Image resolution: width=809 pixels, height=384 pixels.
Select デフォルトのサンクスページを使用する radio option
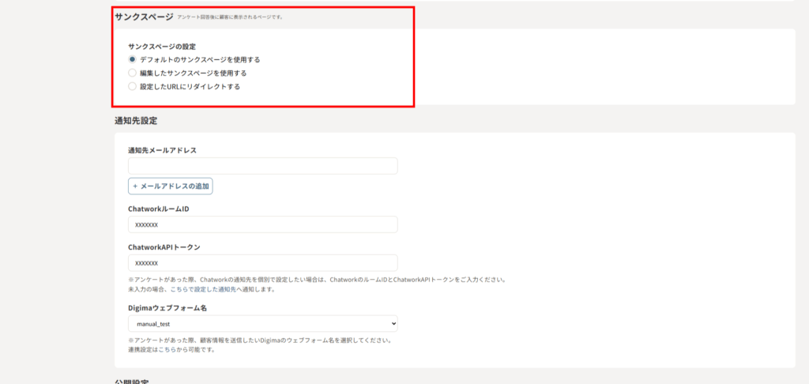(x=132, y=59)
